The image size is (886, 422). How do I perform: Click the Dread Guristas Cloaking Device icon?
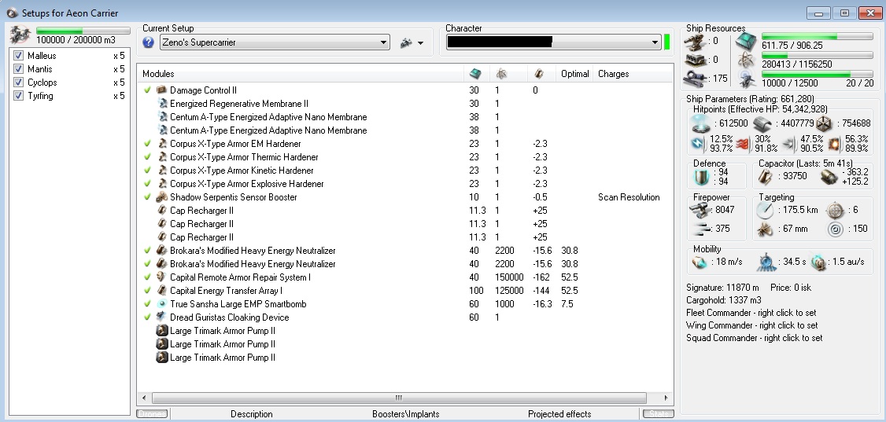coord(162,317)
